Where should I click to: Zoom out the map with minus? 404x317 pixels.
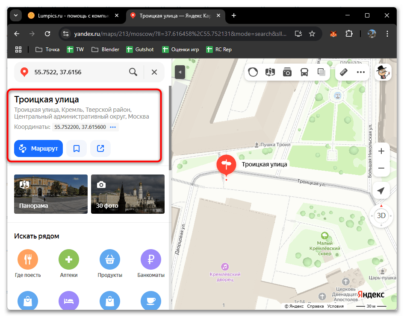[381, 168]
